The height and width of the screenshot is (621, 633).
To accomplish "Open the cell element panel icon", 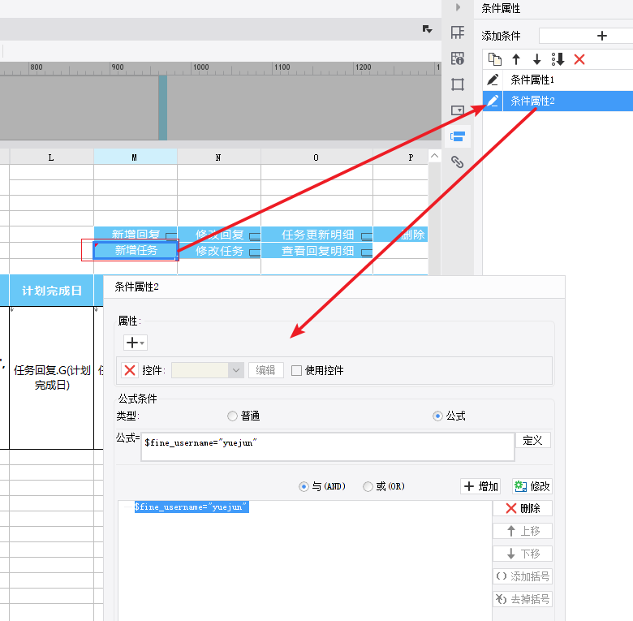I will click(458, 32).
